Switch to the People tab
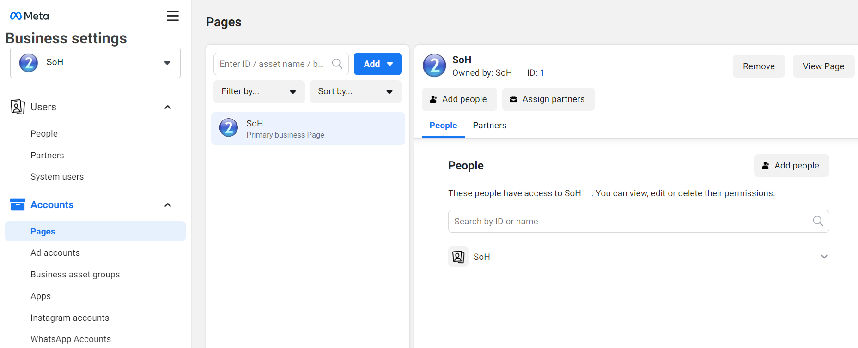The image size is (858, 348). pos(443,126)
